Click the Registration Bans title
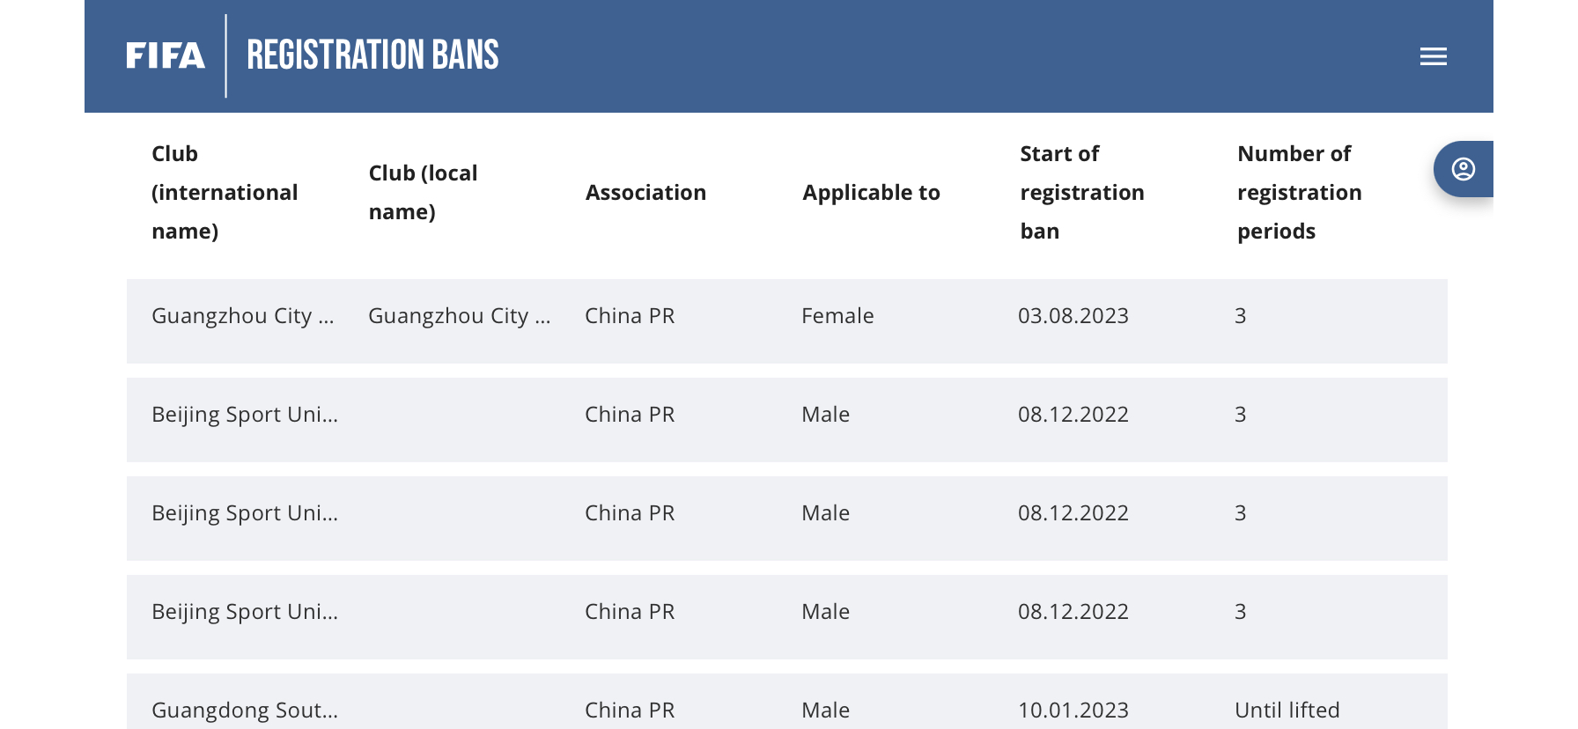The width and height of the screenshot is (1578, 729). tap(372, 55)
